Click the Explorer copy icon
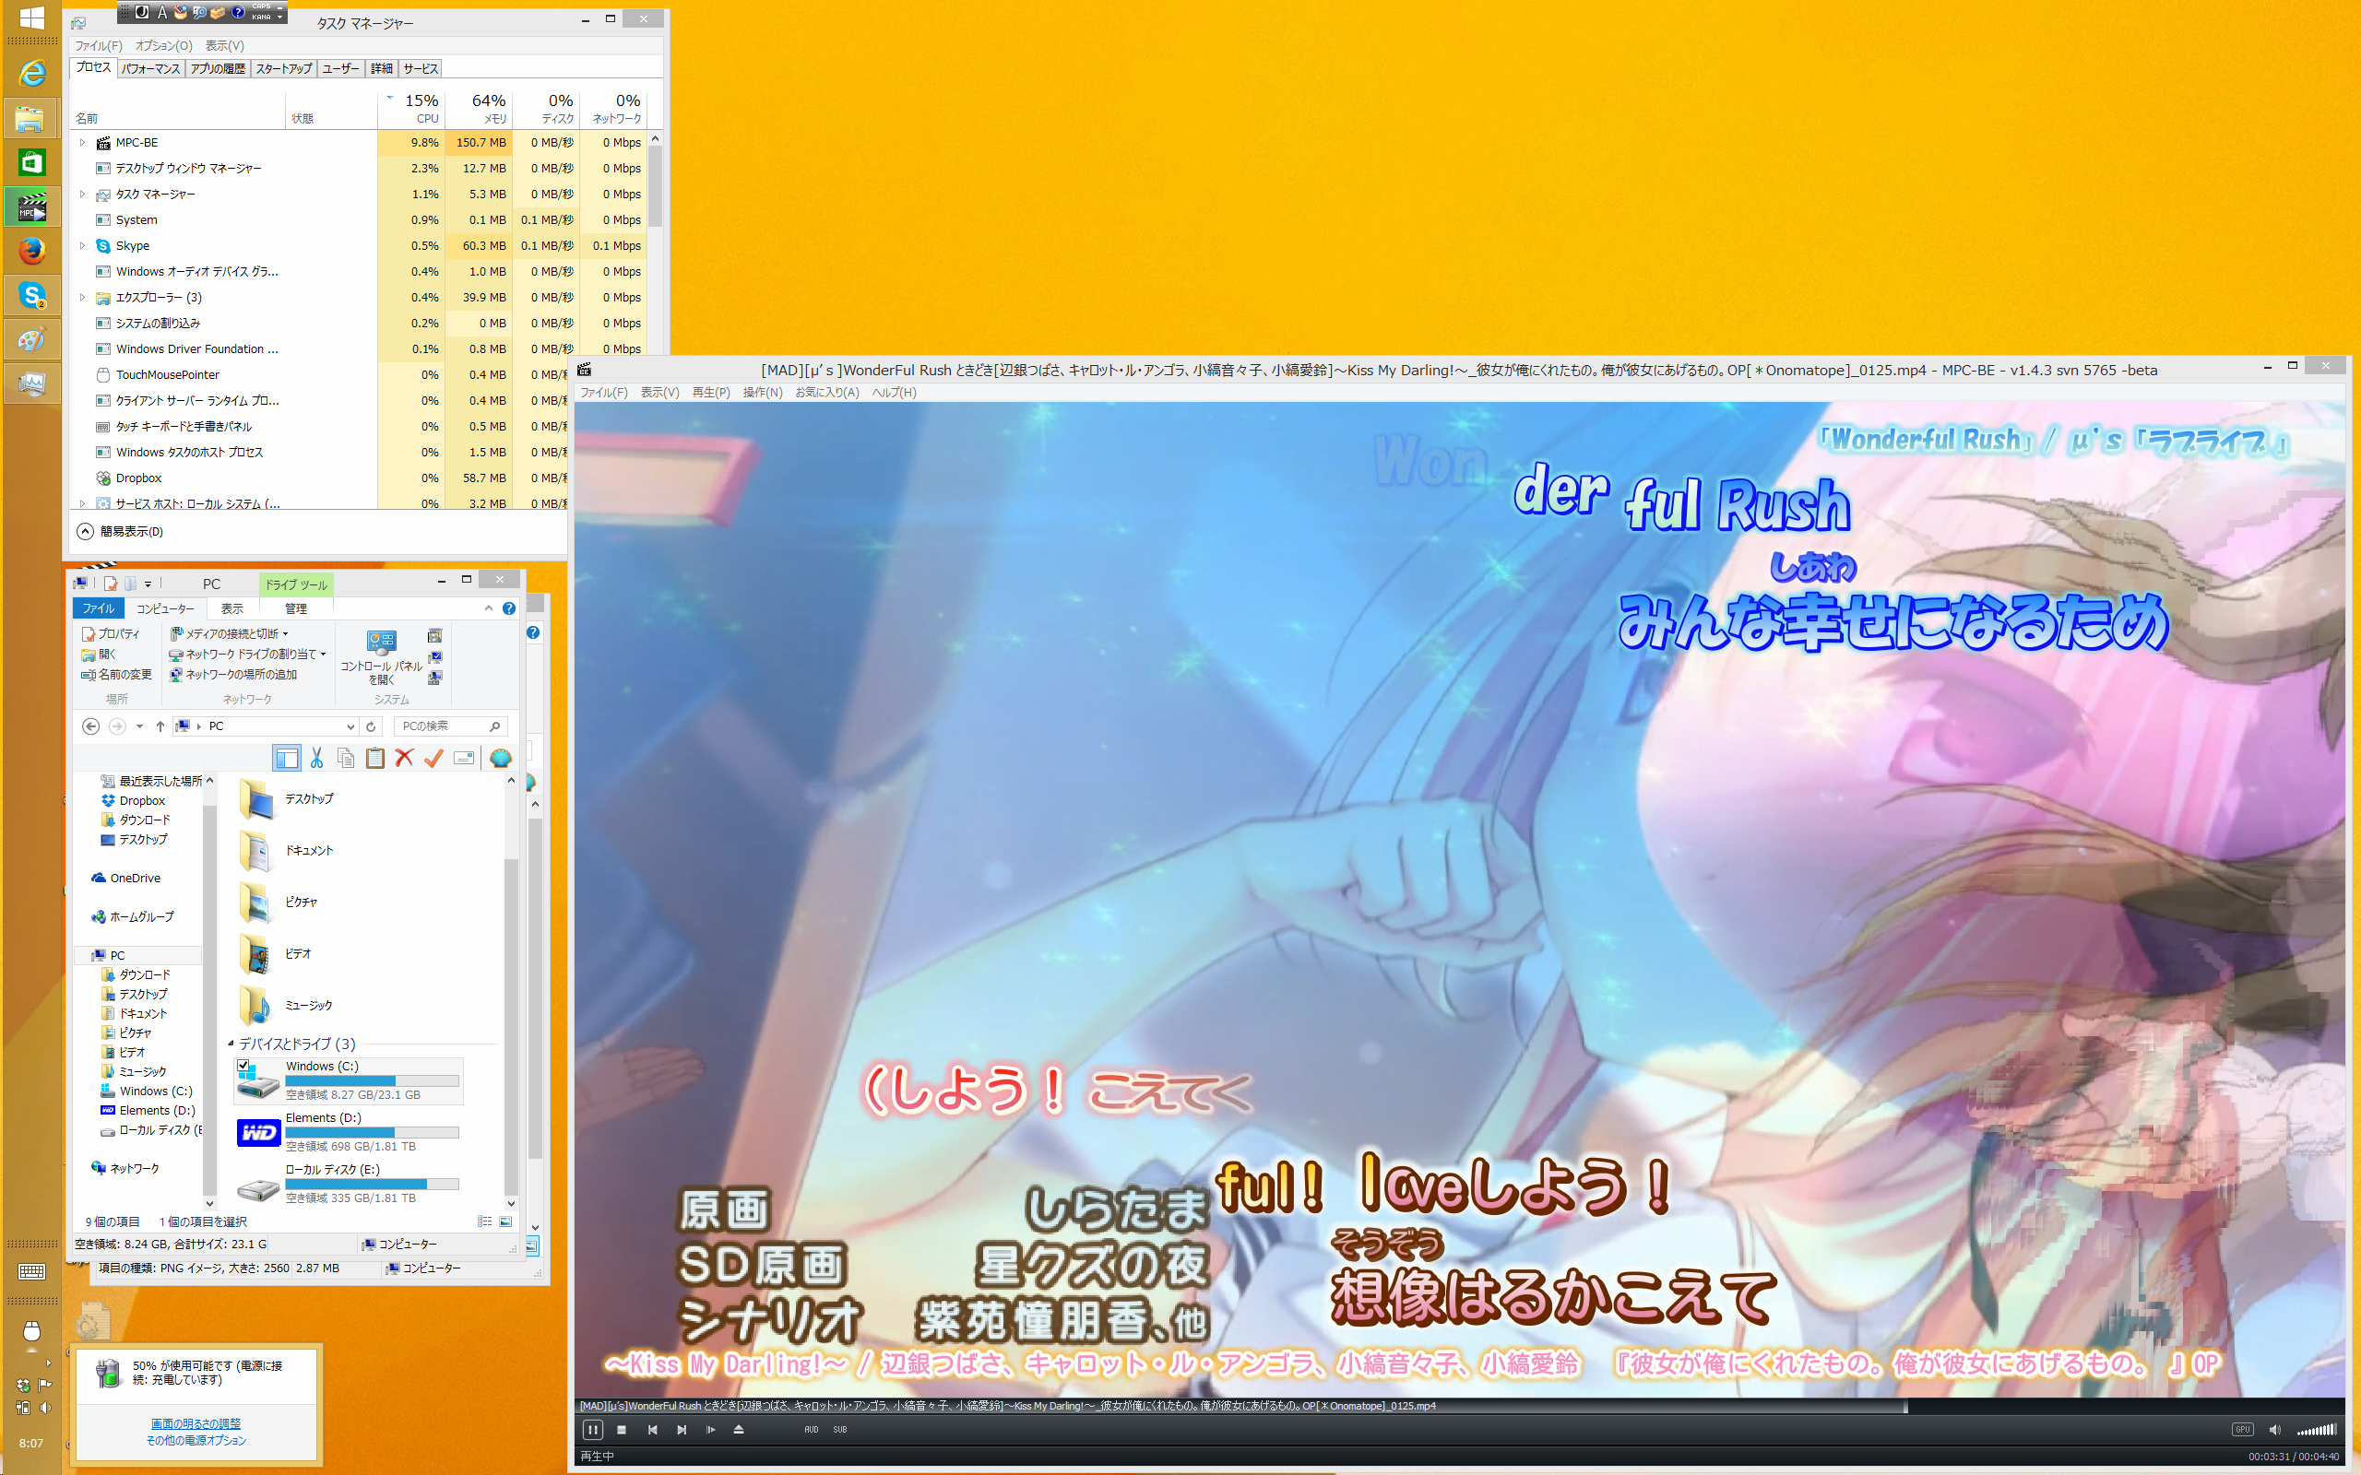The height and width of the screenshot is (1475, 2361). click(345, 758)
